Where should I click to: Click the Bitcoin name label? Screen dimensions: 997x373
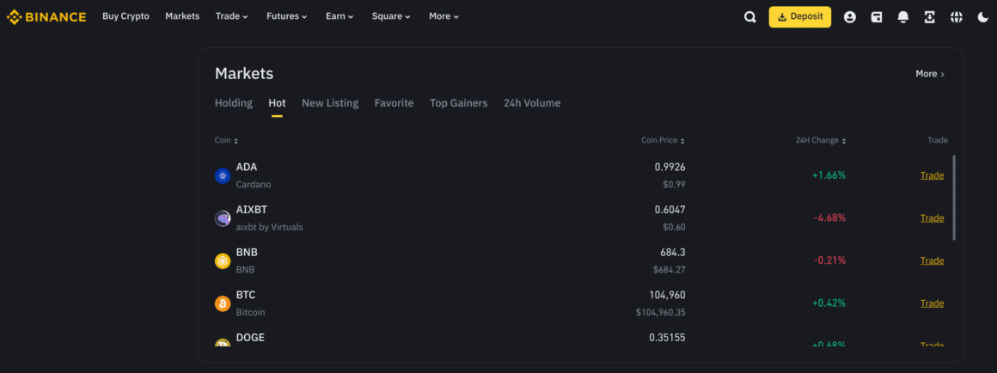click(250, 313)
